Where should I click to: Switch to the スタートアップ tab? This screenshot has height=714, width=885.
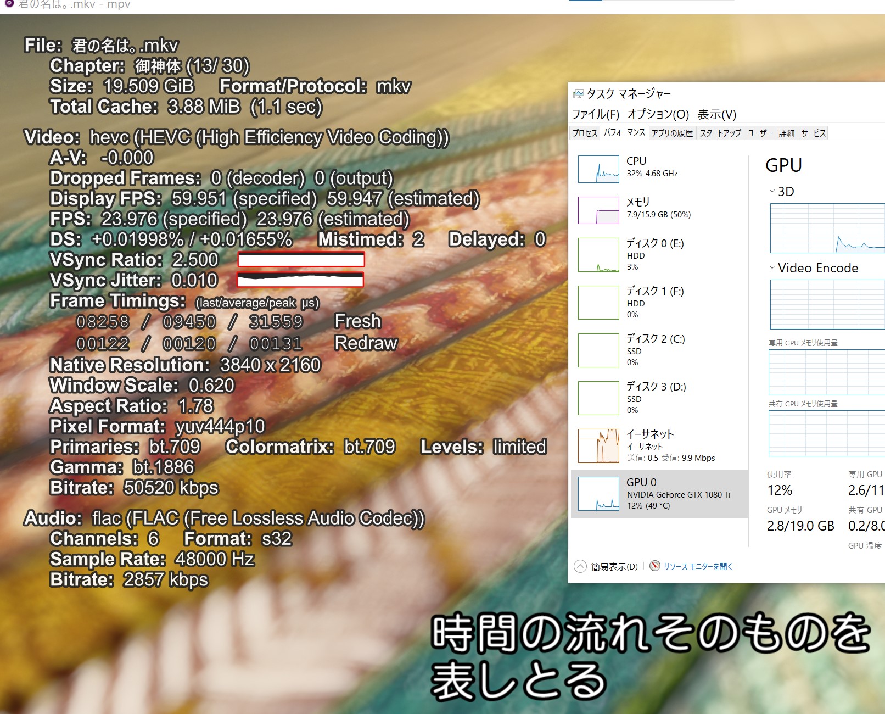click(x=720, y=133)
